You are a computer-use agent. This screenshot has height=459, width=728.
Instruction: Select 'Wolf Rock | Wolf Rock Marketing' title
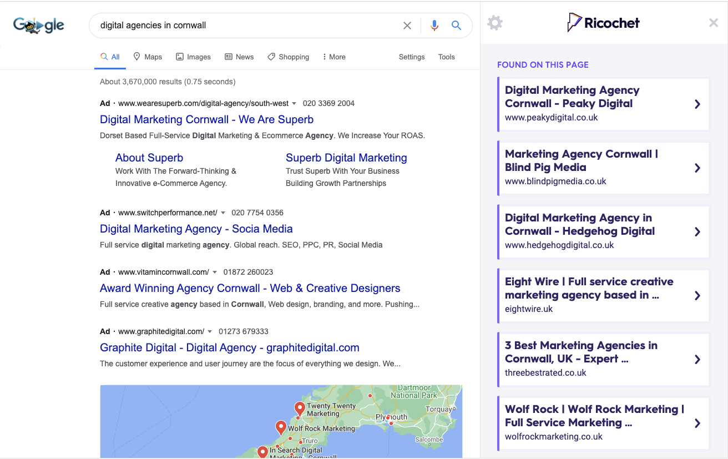(x=594, y=416)
